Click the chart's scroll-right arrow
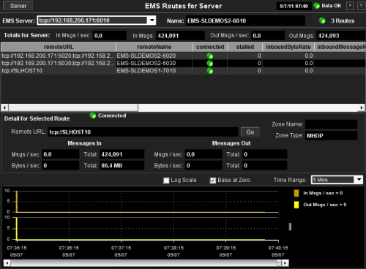The width and height of the screenshot is (366, 269). point(285,263)
